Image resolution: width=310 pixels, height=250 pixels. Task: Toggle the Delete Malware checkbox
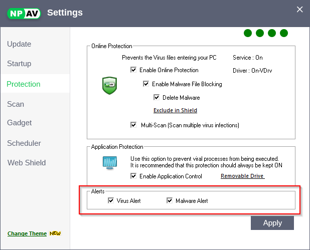157,98
